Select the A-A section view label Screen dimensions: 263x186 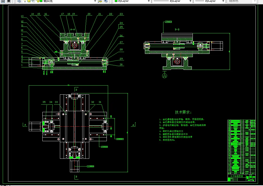[x=72, y=29]
